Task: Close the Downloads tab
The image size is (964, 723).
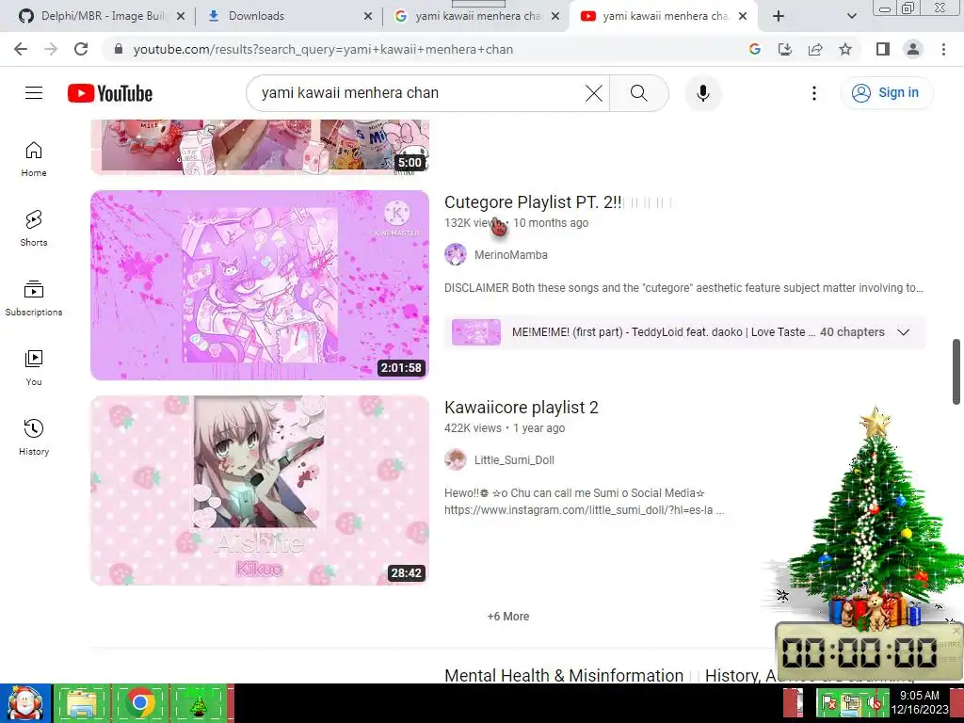Action: tap(368, 16)
